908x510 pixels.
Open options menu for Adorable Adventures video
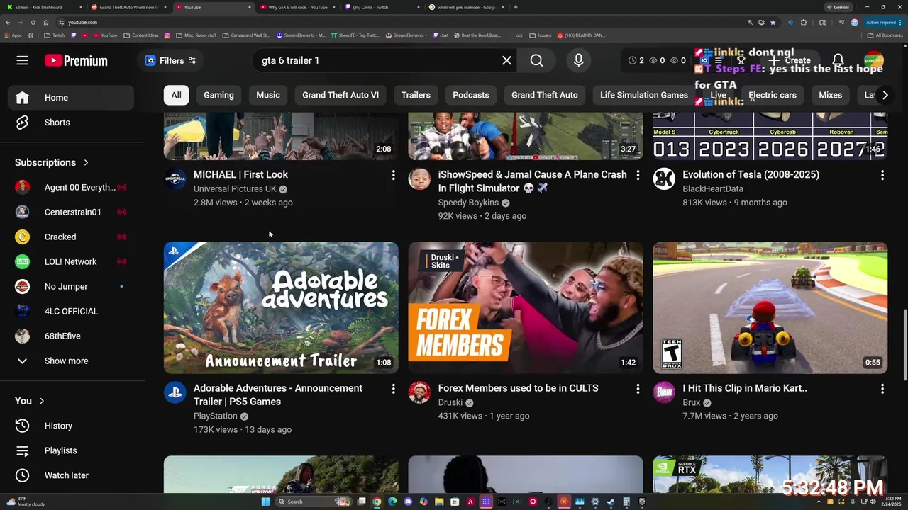[x=393, y=389]
